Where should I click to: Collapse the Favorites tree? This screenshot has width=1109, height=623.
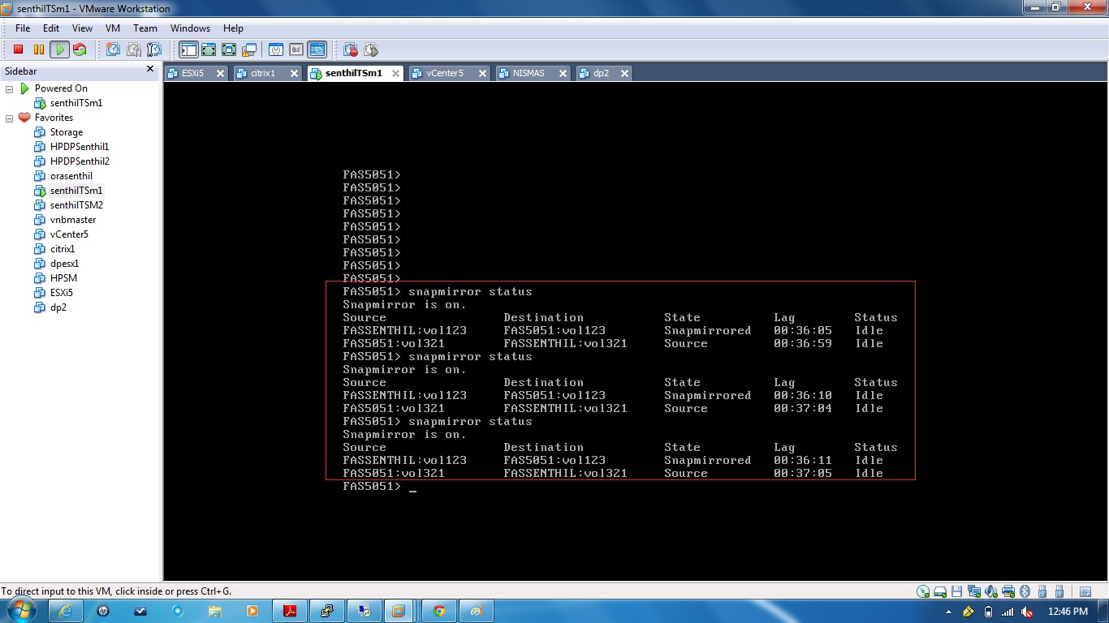[8, 117]
